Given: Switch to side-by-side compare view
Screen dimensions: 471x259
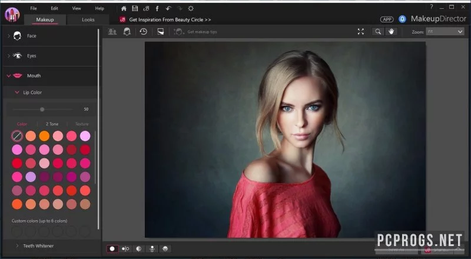Looking at the screenshot, I should pyautogui.click(x=125, y=249).
